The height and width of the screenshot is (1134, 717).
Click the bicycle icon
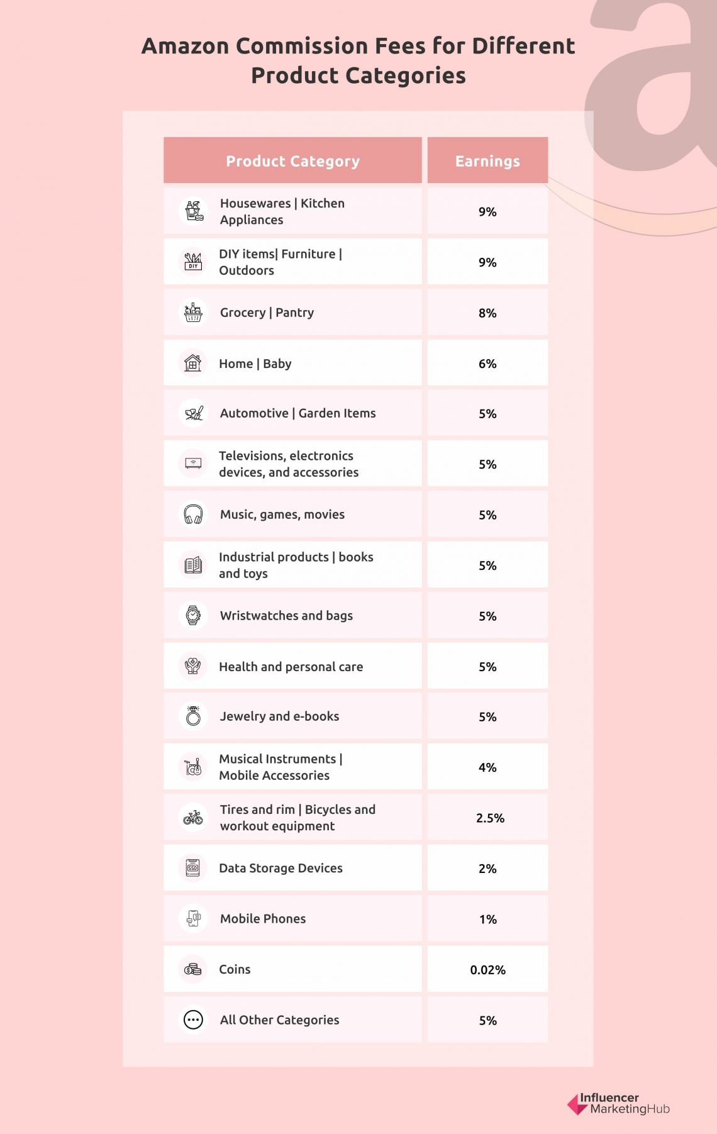pos(193,818)
